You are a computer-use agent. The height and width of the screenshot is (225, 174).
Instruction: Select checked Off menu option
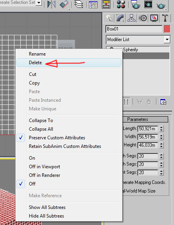coord(69,184)
